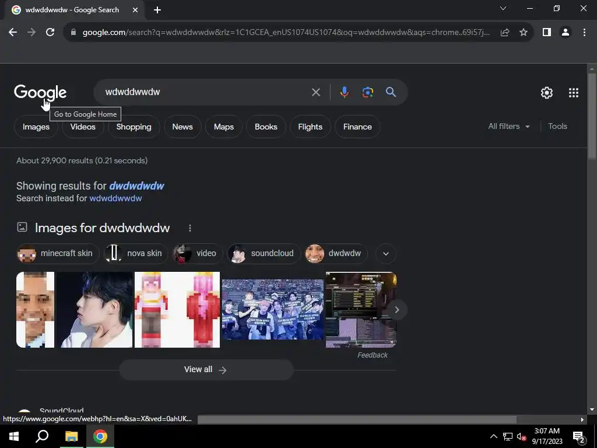Viewport: 597px width, 448px height.
Task: Switch to Videos results
Action: click(83, 127)
